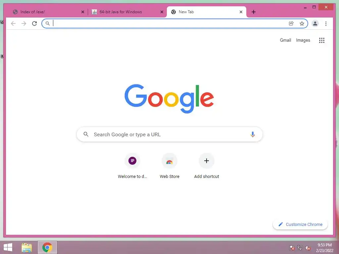Click the Google logo

click(169, 99)
